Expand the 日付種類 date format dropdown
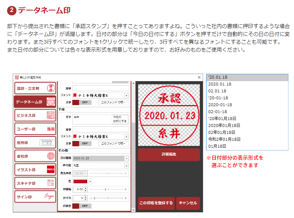The height and width of the screenshot is (218, 294). coord(126,158)
